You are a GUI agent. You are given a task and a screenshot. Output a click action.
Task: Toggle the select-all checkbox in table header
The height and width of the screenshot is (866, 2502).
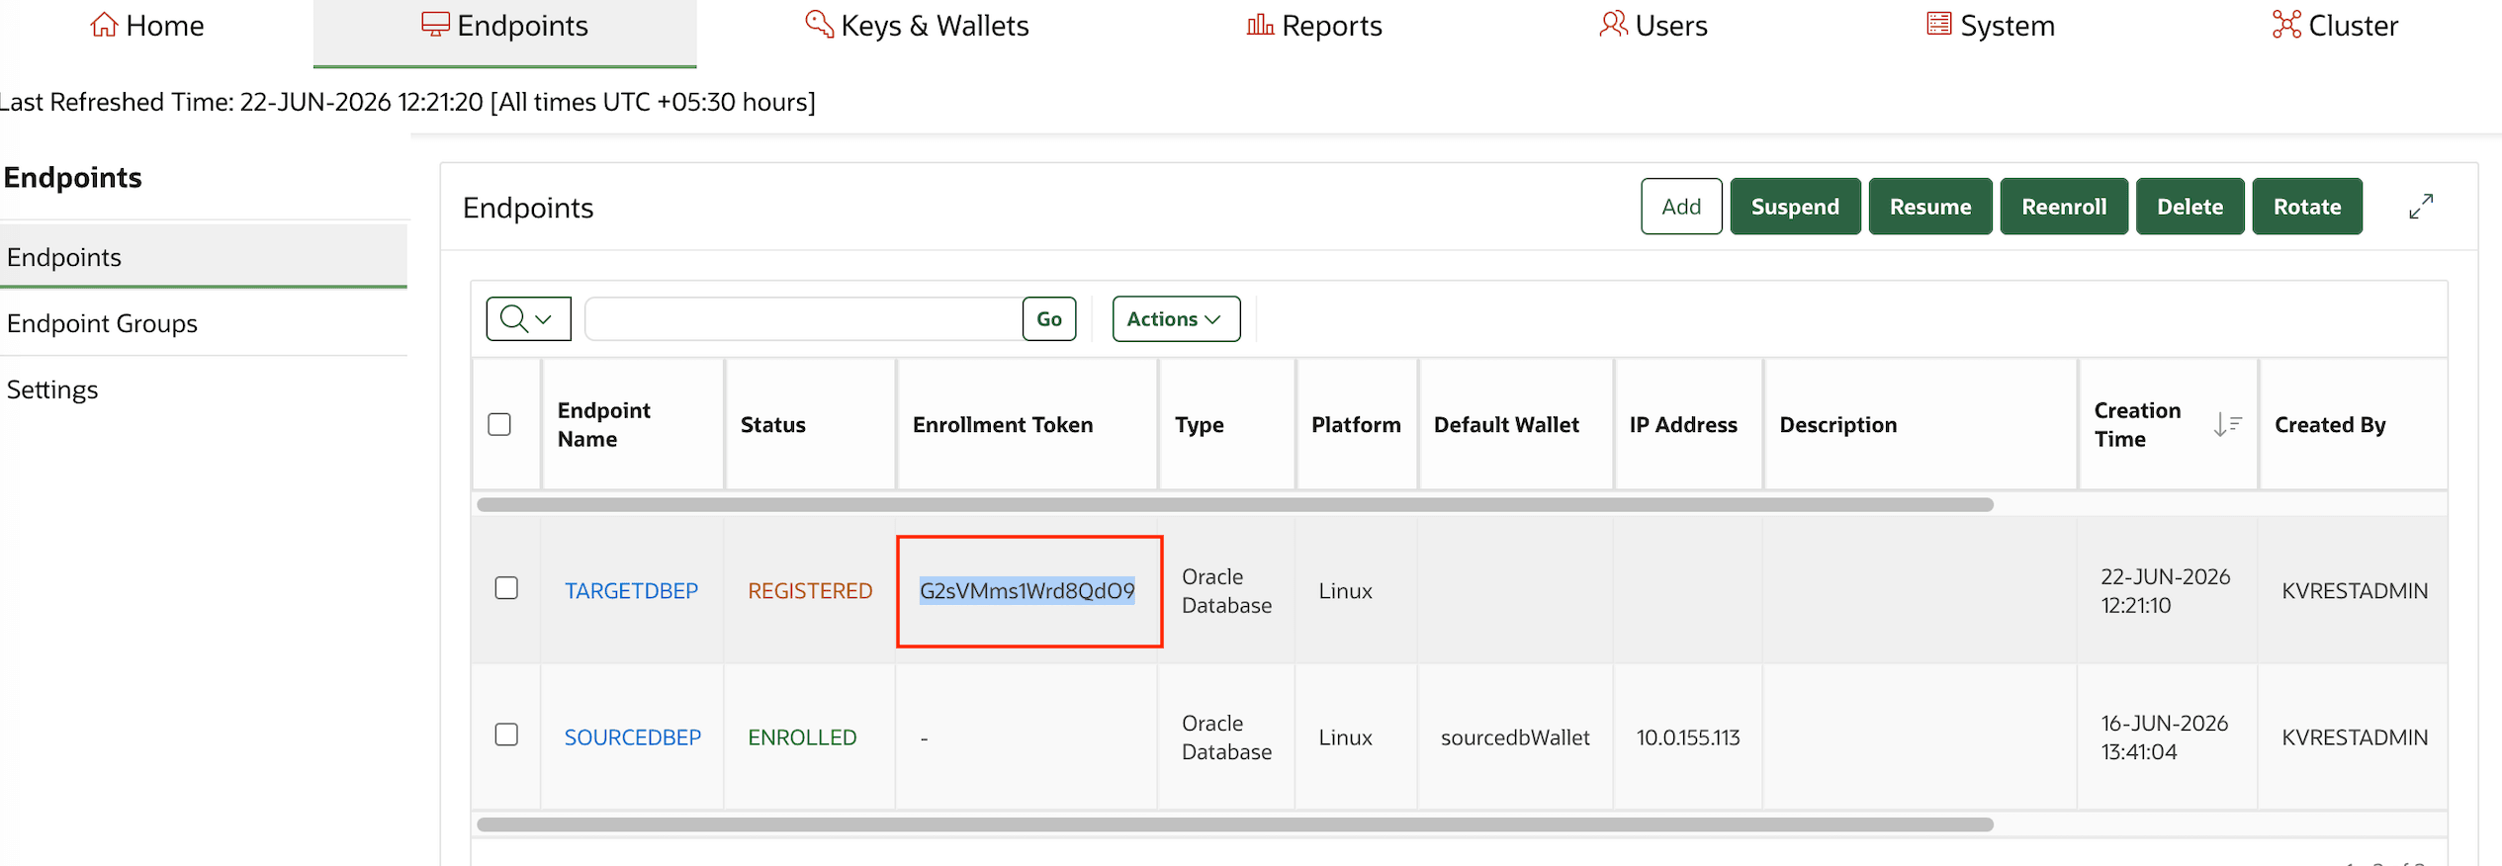(499, 424)
